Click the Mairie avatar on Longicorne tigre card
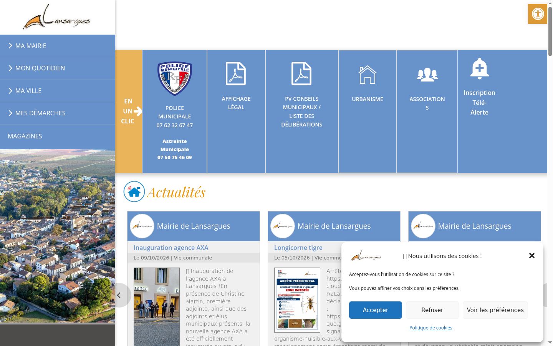This screenshot has height=346, width=553. pos(283,226)
